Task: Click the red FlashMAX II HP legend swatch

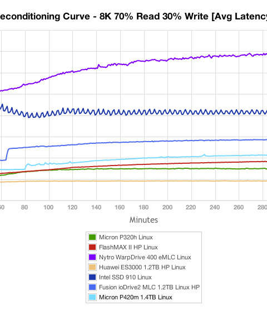Action: 92,247
